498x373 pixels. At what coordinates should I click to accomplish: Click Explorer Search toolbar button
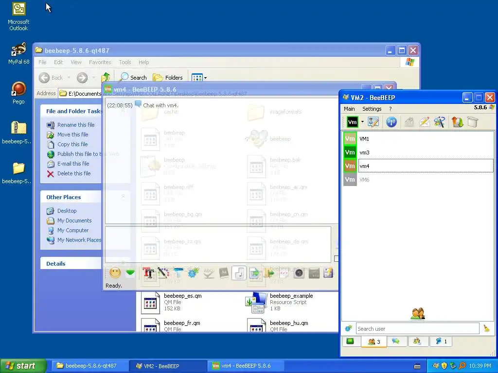coord(133,77)
